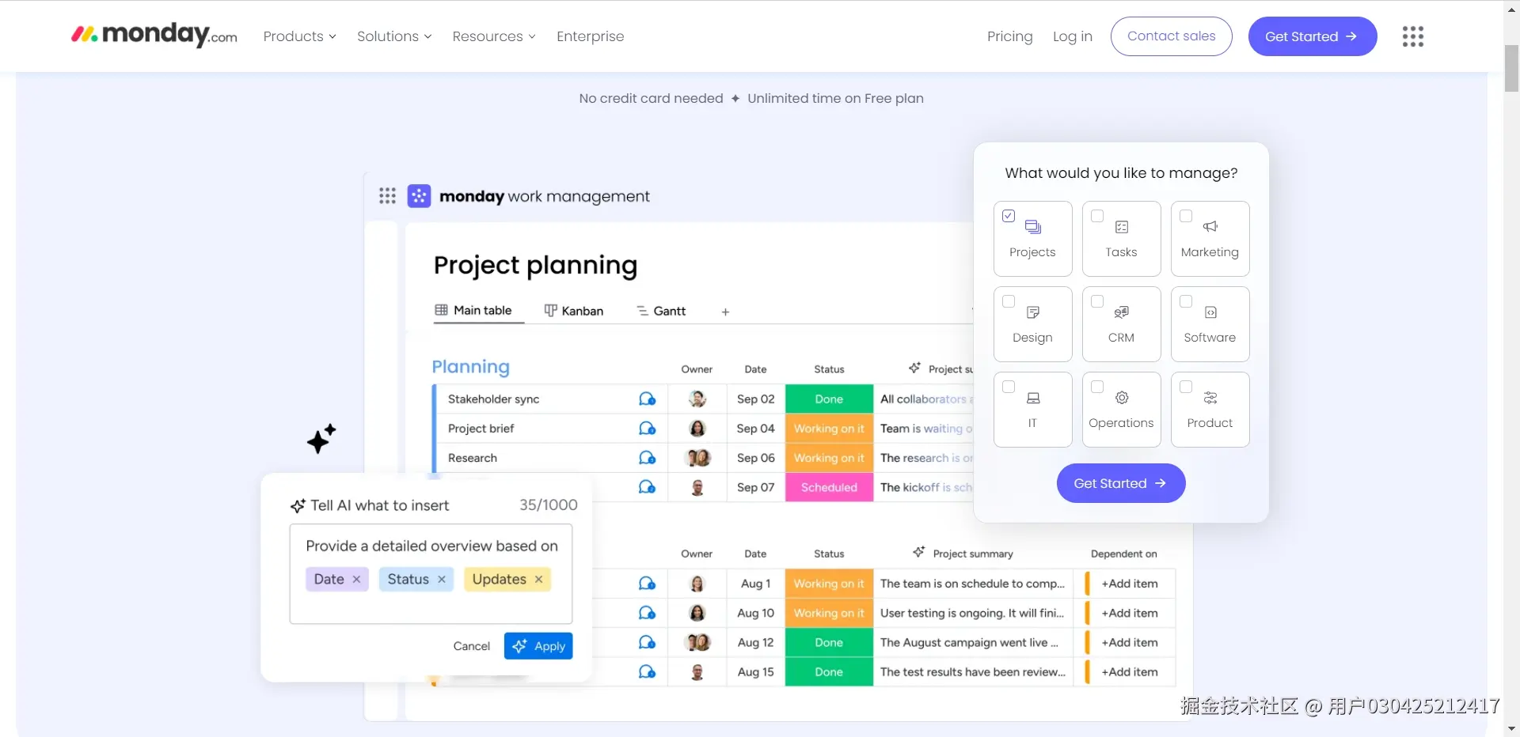The height and width of the screenshot is (737, 1520).
Task: Open the nine-dot apps grid in header
Action: [1413, 36]
